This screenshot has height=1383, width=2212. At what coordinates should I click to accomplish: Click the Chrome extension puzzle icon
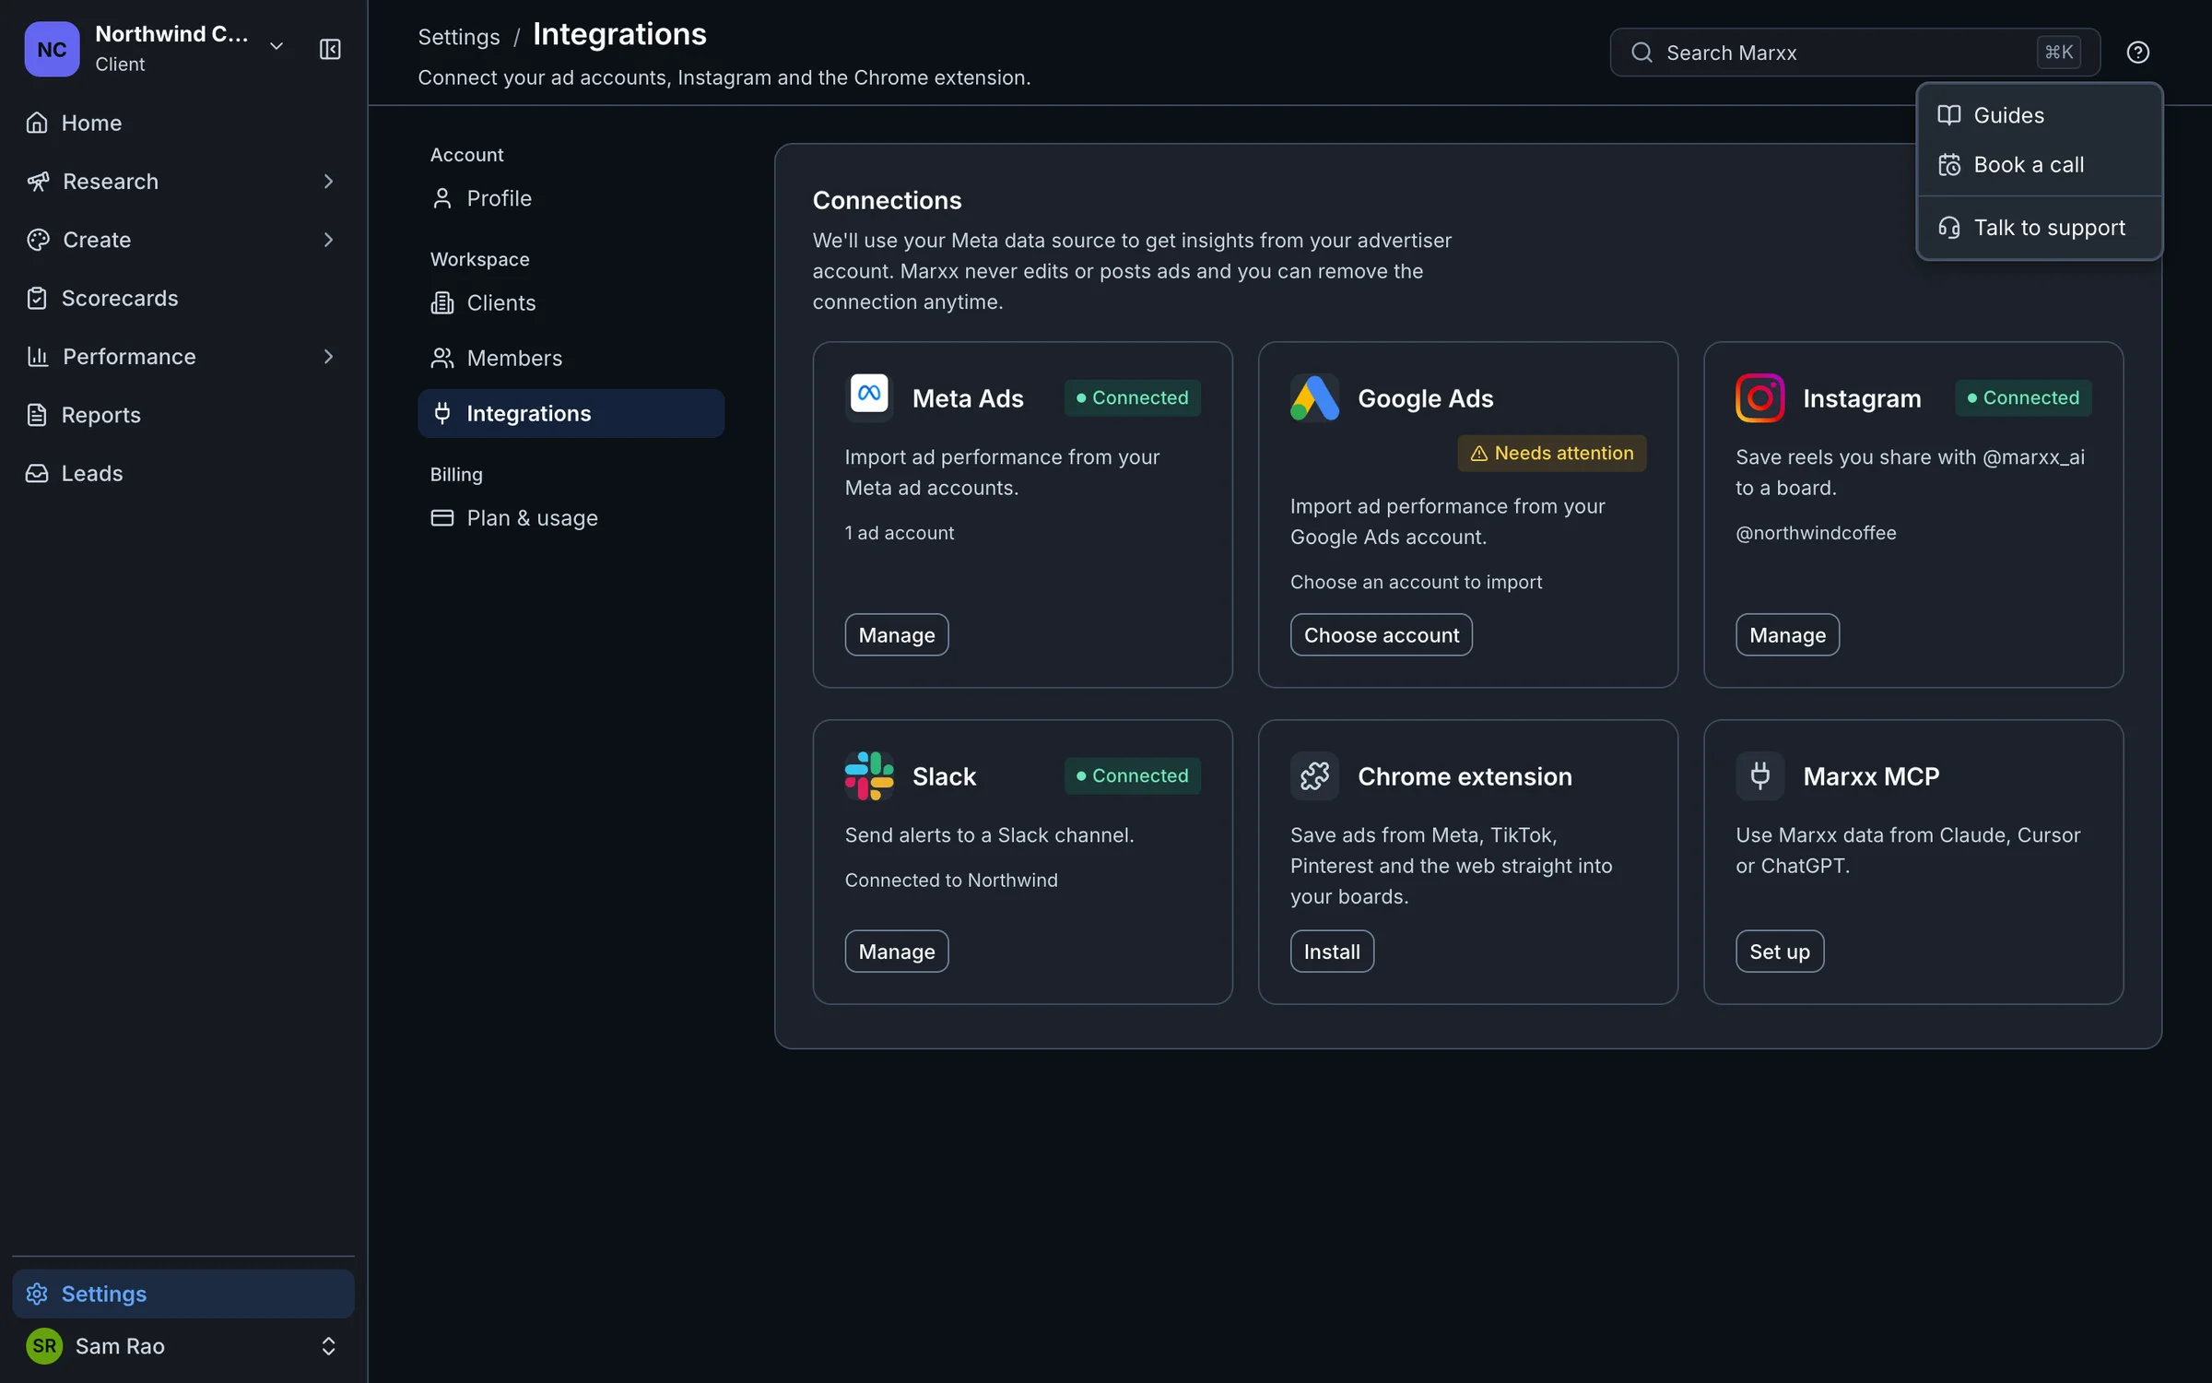[1314, 775]
